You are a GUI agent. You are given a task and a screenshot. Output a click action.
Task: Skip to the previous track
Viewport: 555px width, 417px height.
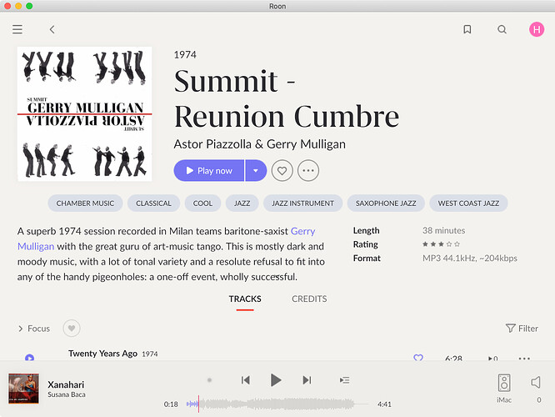(246, 380)
